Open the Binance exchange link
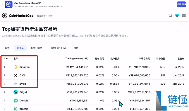 click(25, 67)
